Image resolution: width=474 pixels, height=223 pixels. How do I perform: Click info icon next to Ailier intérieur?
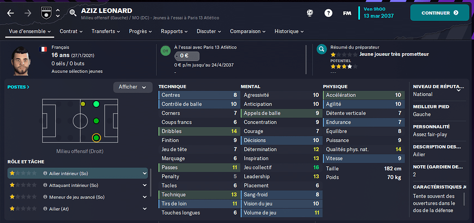point(45,174)
